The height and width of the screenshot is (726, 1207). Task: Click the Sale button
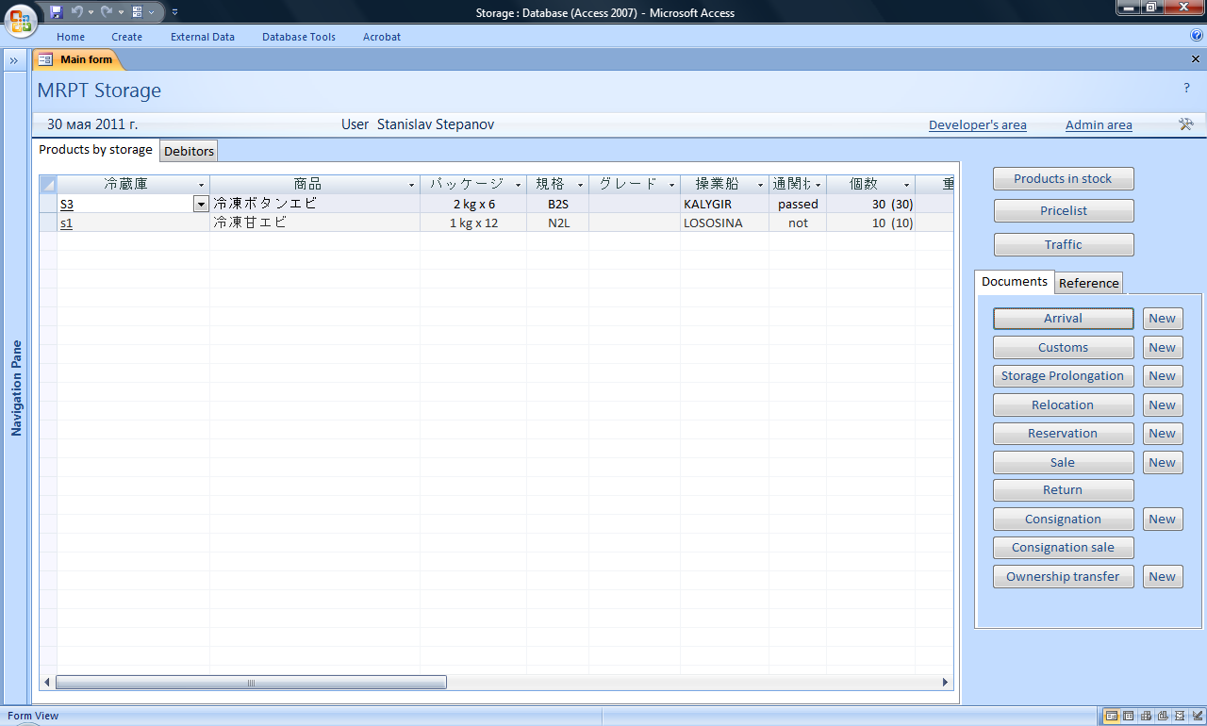click(1063, 462)
